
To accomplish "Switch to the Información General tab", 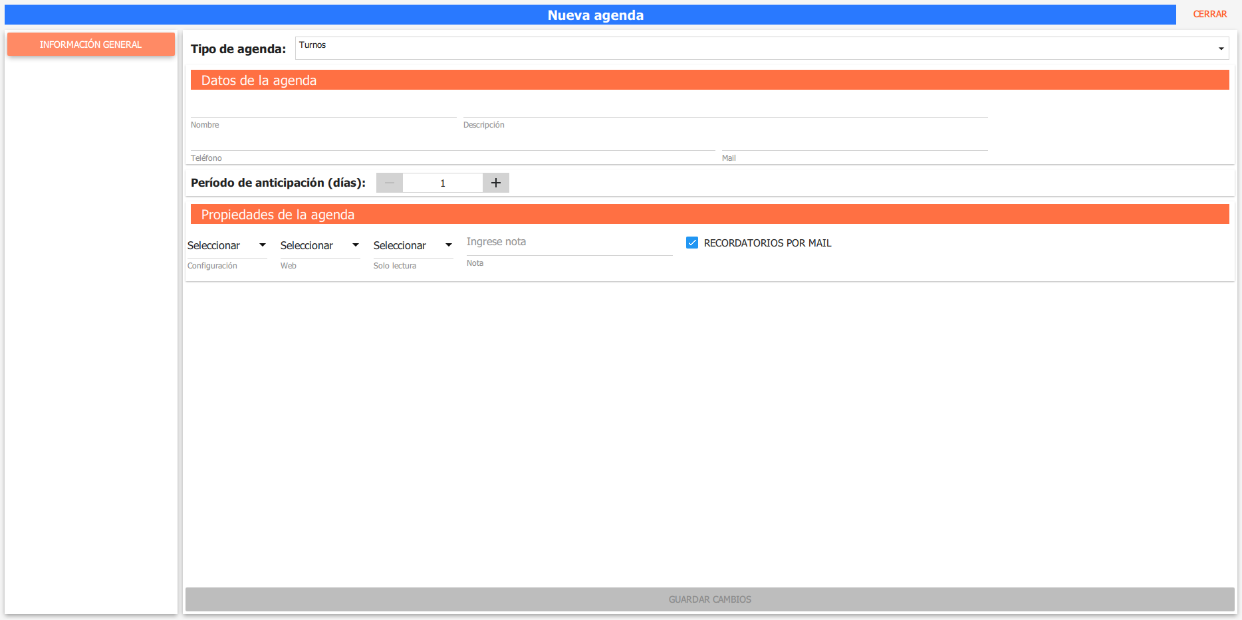I will 91,45.
